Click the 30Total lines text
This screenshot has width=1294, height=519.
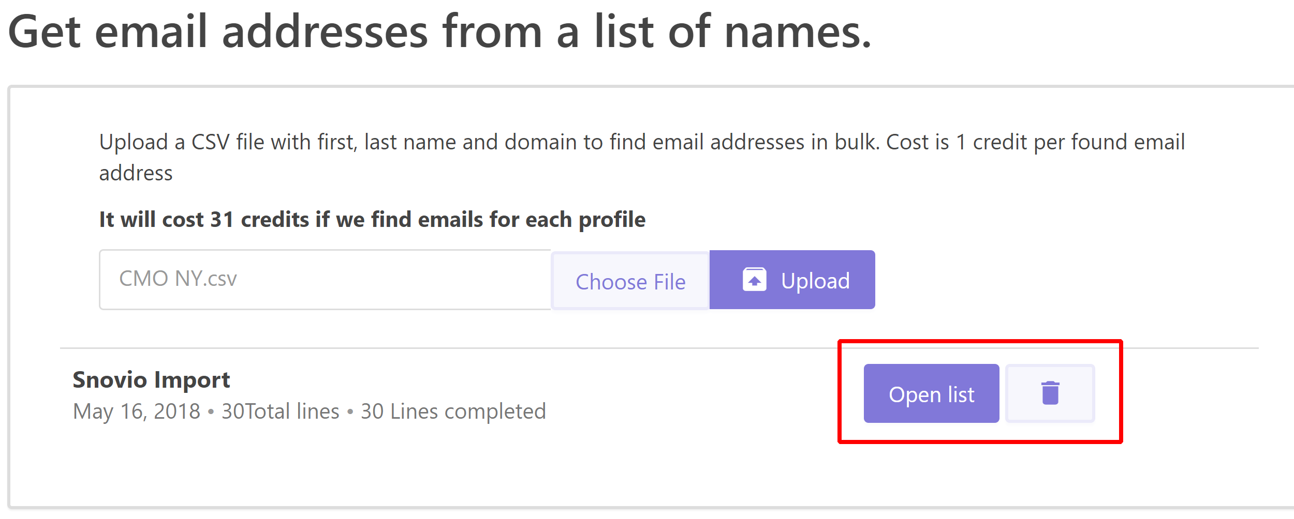pos(280,411)
